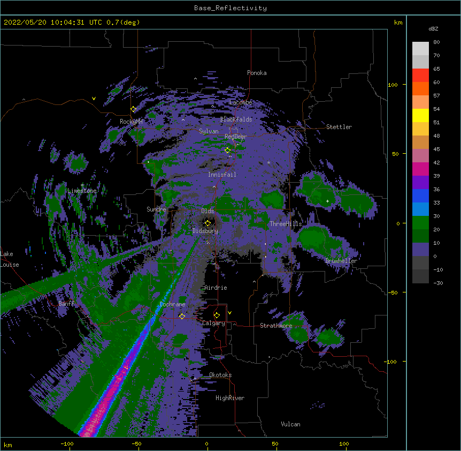The width and height of the screenshot is (461, 451).
Task: Select the gold 51-48 dBZ legend swatch
Action: (x=420, y=129)
